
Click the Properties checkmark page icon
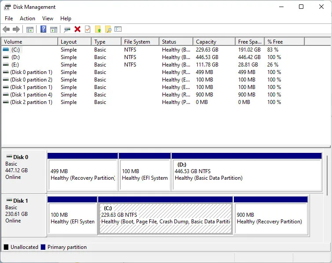(88, 30)
